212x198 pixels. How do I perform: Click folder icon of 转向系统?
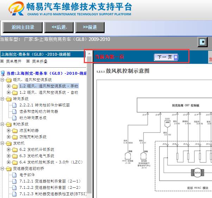coord(9,99)
